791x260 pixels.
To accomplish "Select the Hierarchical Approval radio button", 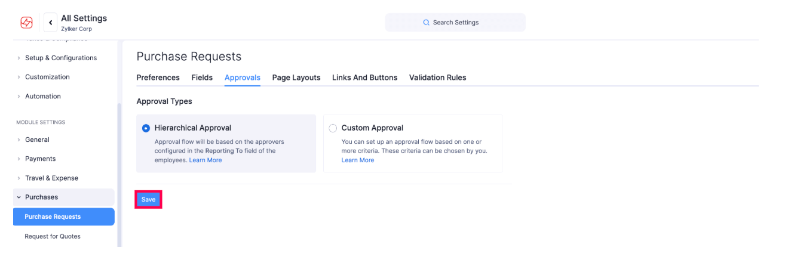I will (146, 128).
